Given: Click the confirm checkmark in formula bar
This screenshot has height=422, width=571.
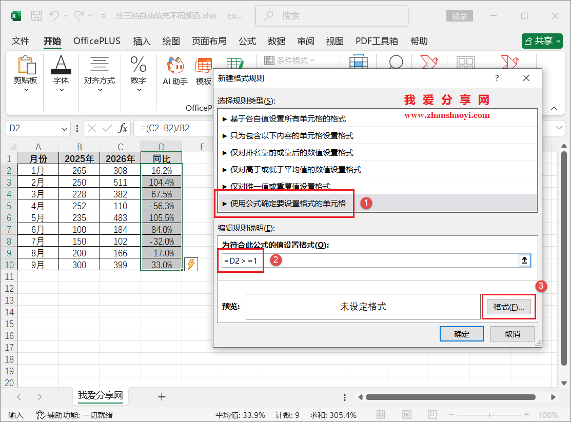Looking at the screenshot, I should tap(107, 128).
